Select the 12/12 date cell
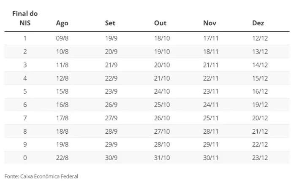This screenshot has width=302, height=186. 260,38
